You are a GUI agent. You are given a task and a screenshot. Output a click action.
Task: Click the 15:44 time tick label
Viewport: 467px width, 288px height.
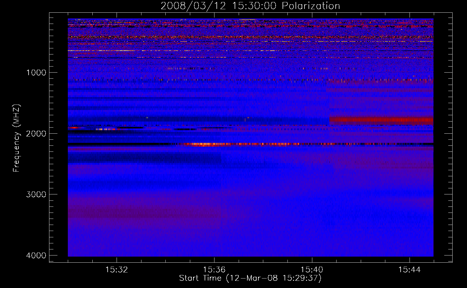click(410, 270)
